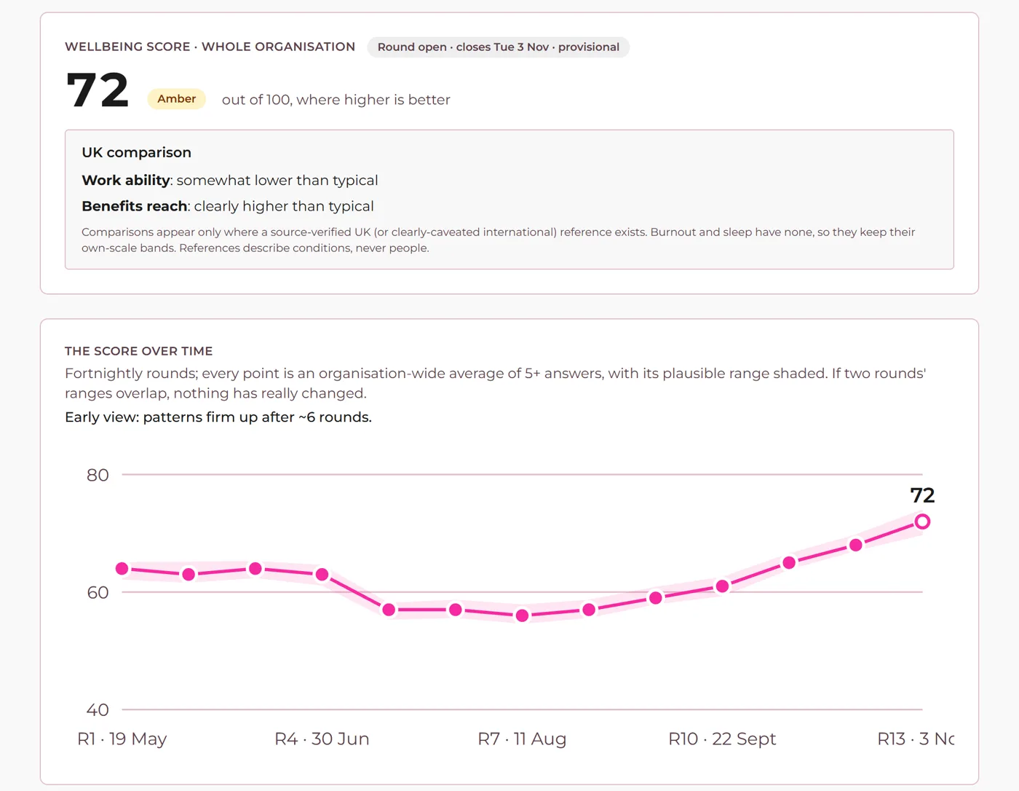Screen dimensions: 1019x791
Task: Click the 40 y-axis label
Action: pyautogui.click(x=98, y=709)
